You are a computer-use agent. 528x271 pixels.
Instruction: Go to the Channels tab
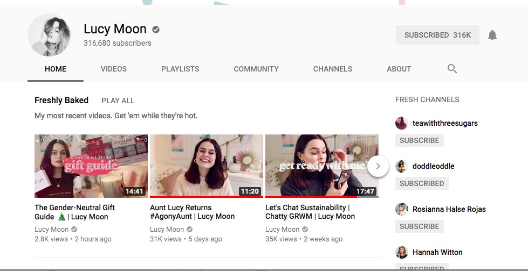point(333,69)
